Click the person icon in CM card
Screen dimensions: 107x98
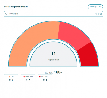coord(10,80)
